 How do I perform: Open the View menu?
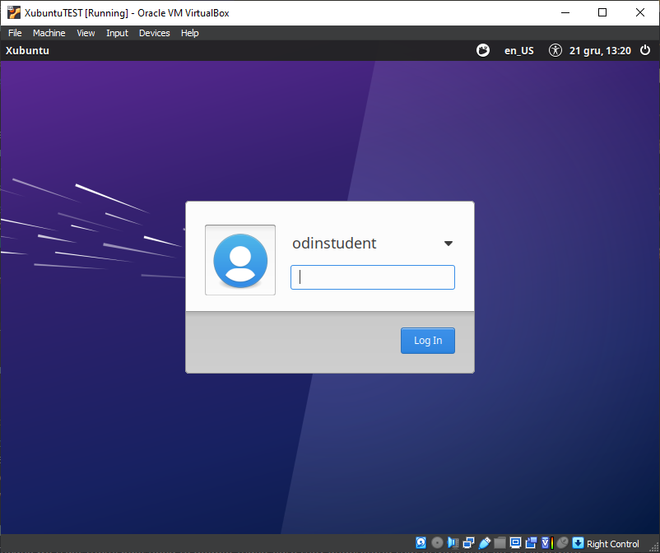click(x=86, y=33)
